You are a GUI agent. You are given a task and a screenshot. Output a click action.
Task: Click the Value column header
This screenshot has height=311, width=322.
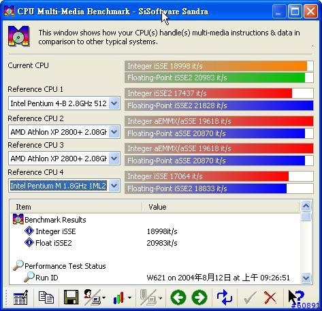point(221,207)
